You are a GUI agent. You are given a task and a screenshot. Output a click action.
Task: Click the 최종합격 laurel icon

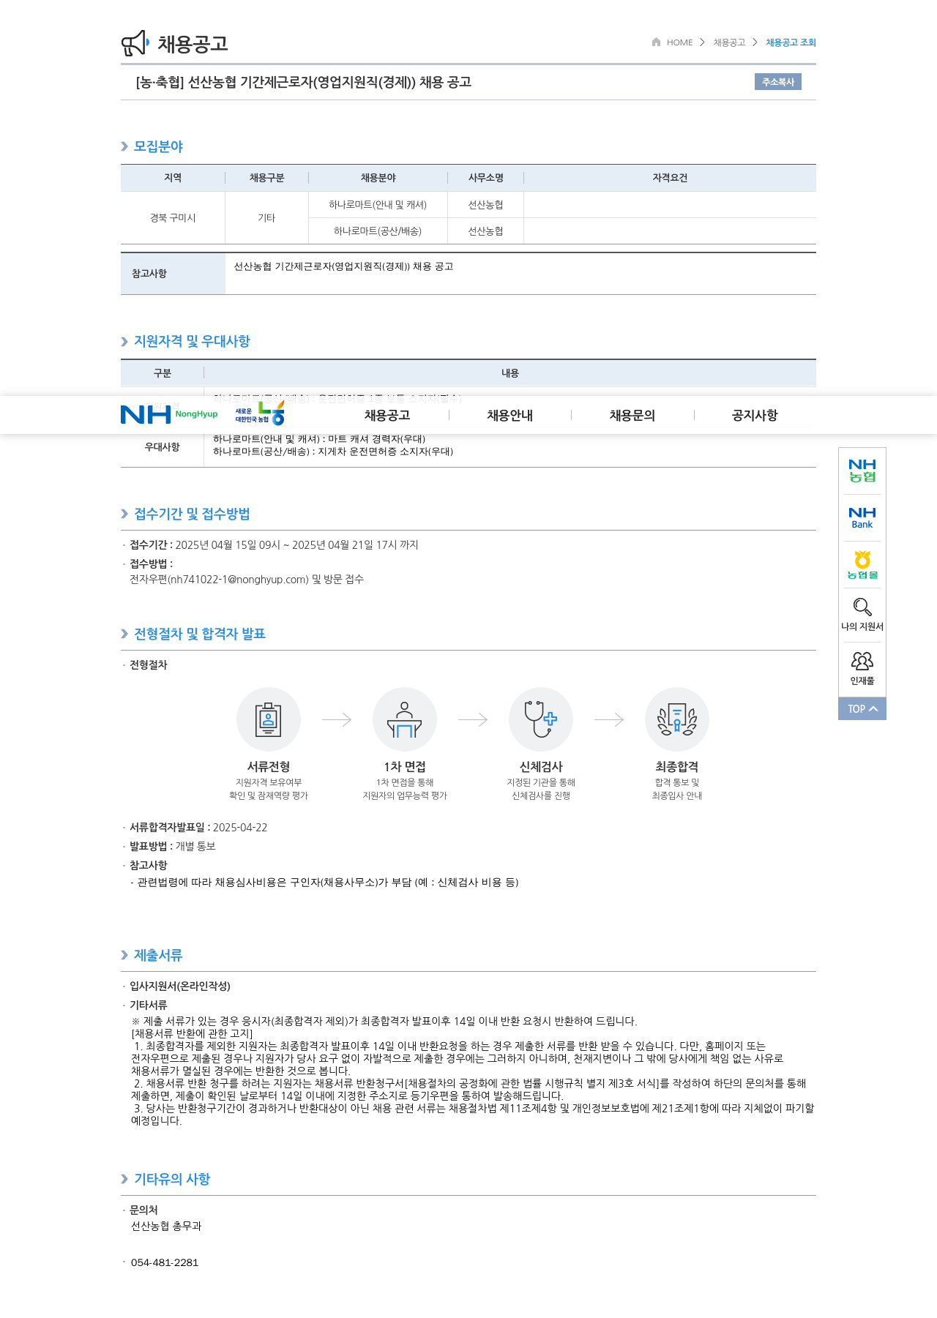pos(677,719)
